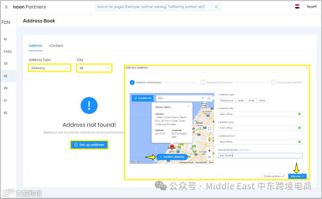
Task: Select PR in the sidebar
Action: pos(6,88)
